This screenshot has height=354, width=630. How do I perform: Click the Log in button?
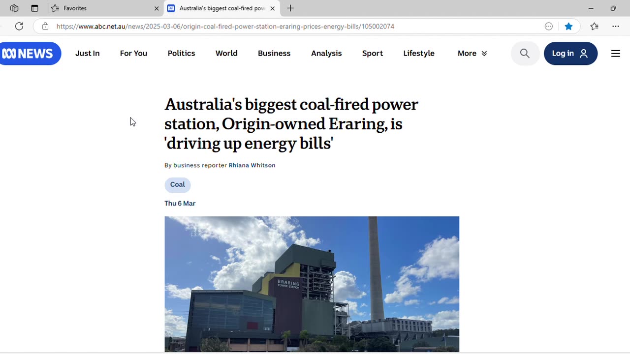coord(570,54)
